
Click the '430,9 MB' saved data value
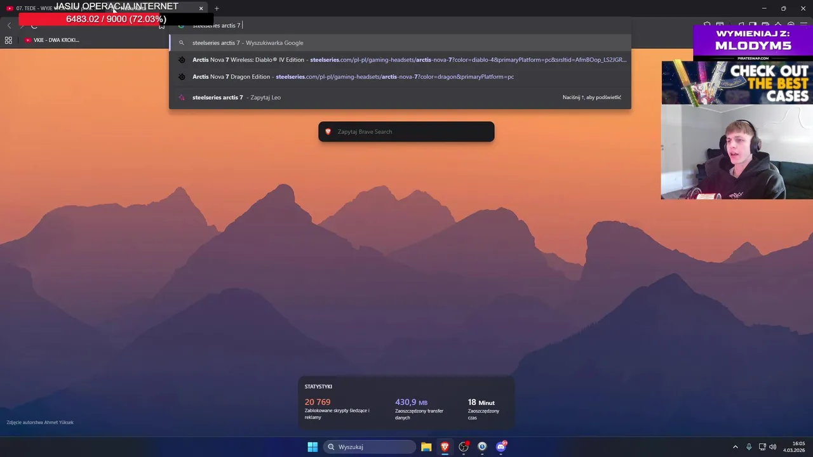point(411,402)
